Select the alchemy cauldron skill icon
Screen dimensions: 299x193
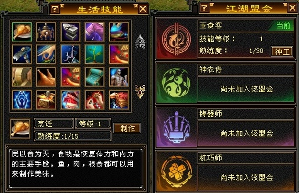(46, 32)
